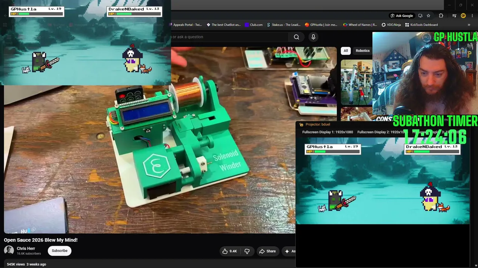Viewport: 478px width, 268px height.
Task: Select the 'All' filter chip
Action: pos(346,51)
